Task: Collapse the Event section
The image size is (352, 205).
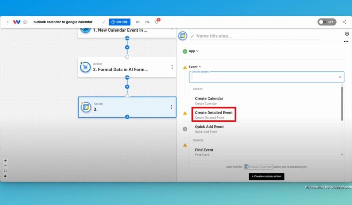Action: click(x=195, y=67)
